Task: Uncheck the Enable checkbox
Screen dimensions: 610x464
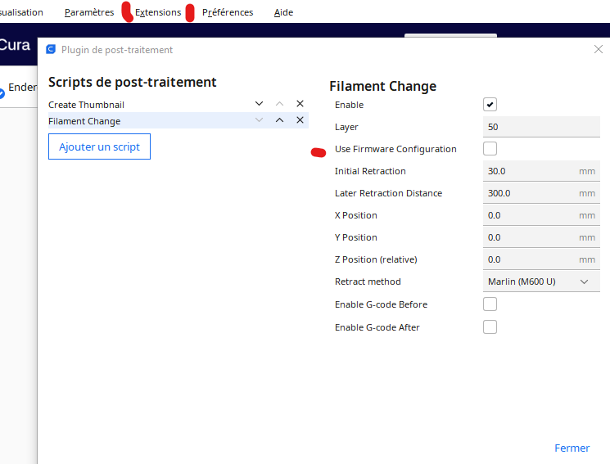Action: click(x=490, y=105)
